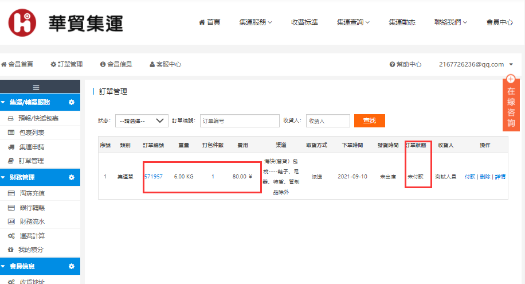Expand the 集運服務 navigation menu
The image size is (525, 284).
pos(255,22)
